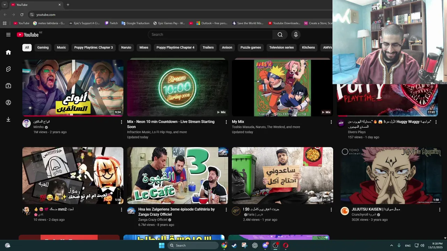Open the Twitch bookmark
This screenshot has height=251, width=447.
click(x=111, y=23)
